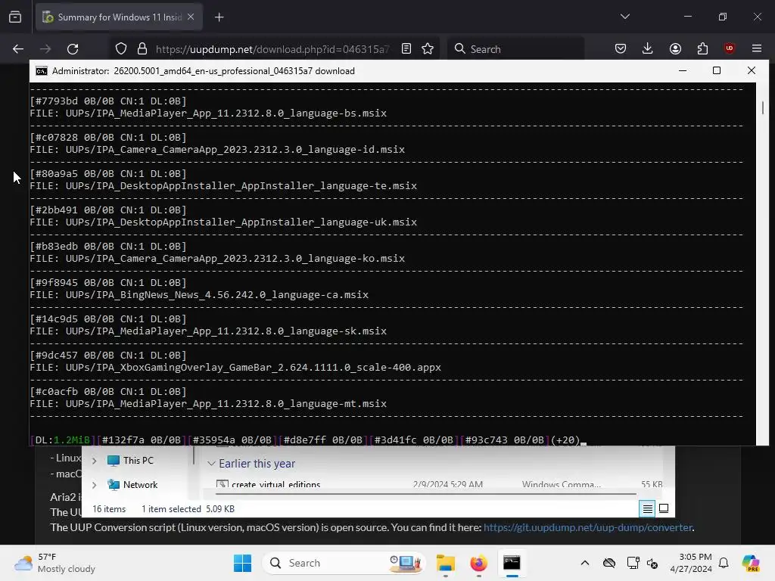Close the Summary for Windows 11 tab
The width and height of the screenshot is (775, 581).
191,17
